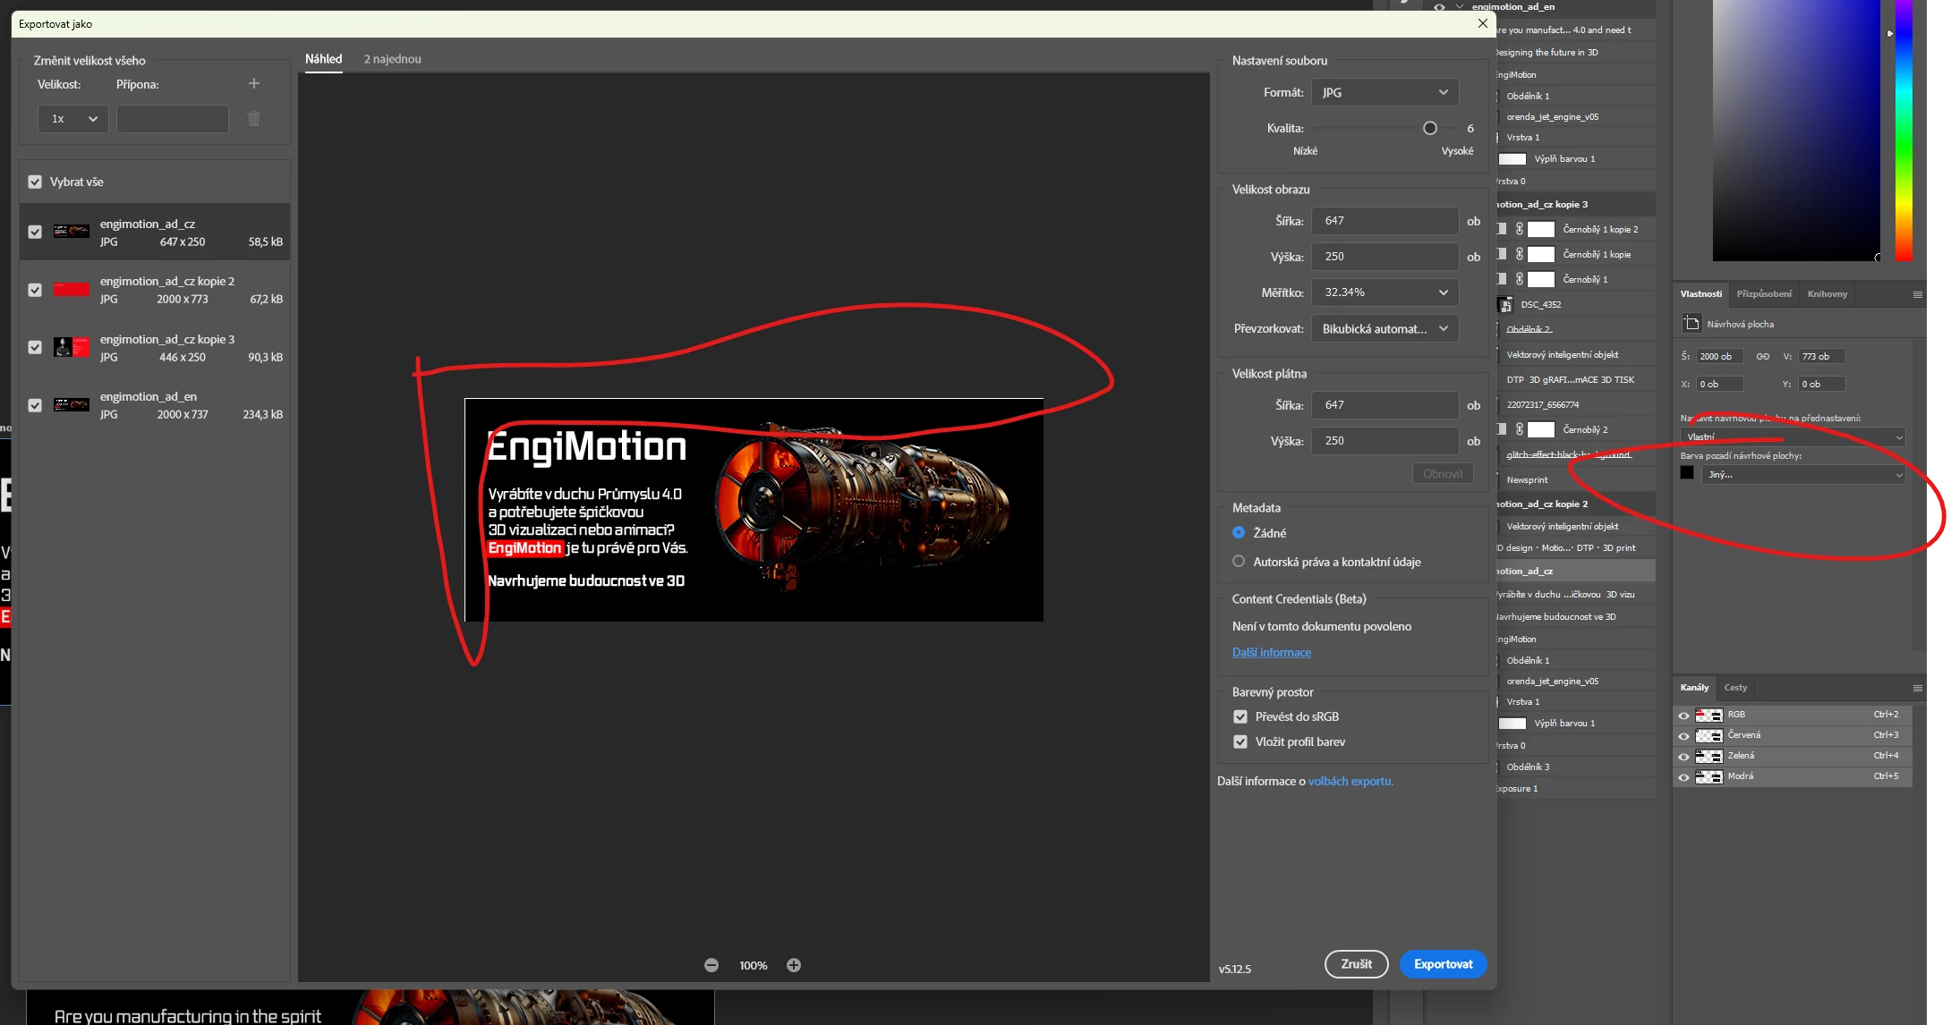Add a new export size with the plus icon
Screen dimensions: 1951x1025
[254, 83]
